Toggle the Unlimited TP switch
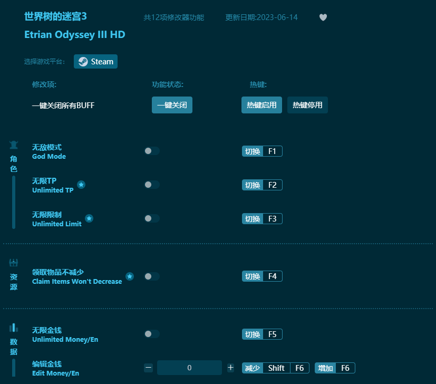 152,185
